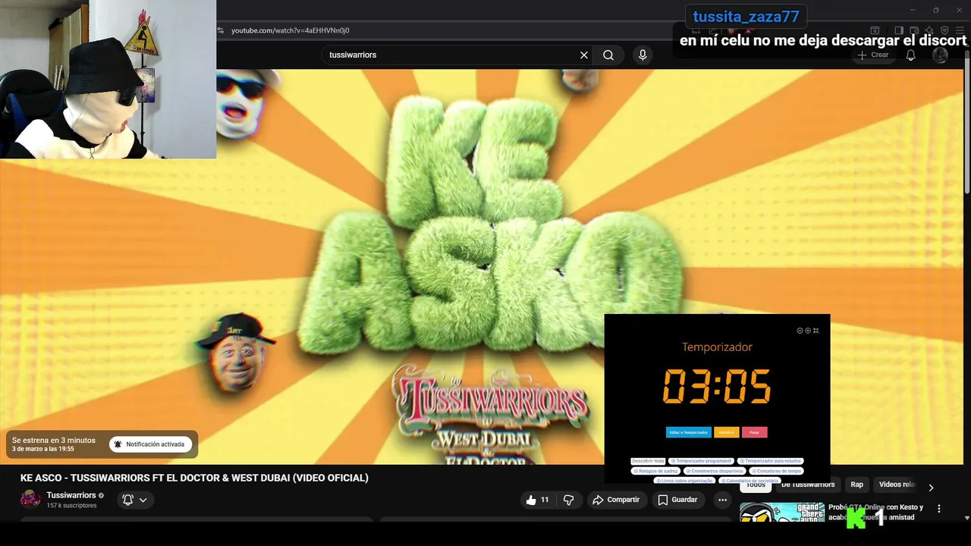Open the Tussiwarriors channel avatar
This screenshot has height=546, width=971.
(30, 499)
